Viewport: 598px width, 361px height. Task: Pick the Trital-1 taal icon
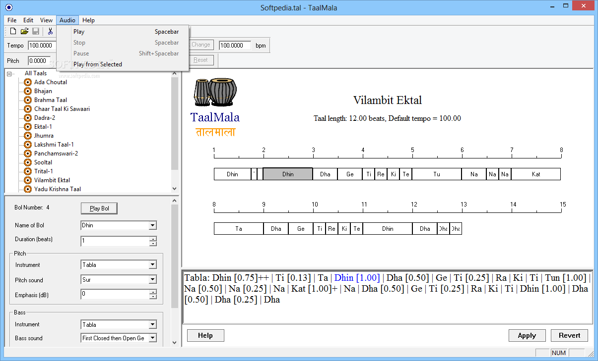pos(28,171)
